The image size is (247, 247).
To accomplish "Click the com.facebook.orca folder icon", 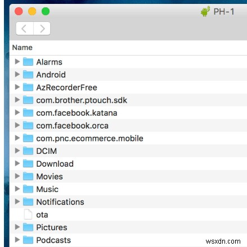I will click(28, 125).
